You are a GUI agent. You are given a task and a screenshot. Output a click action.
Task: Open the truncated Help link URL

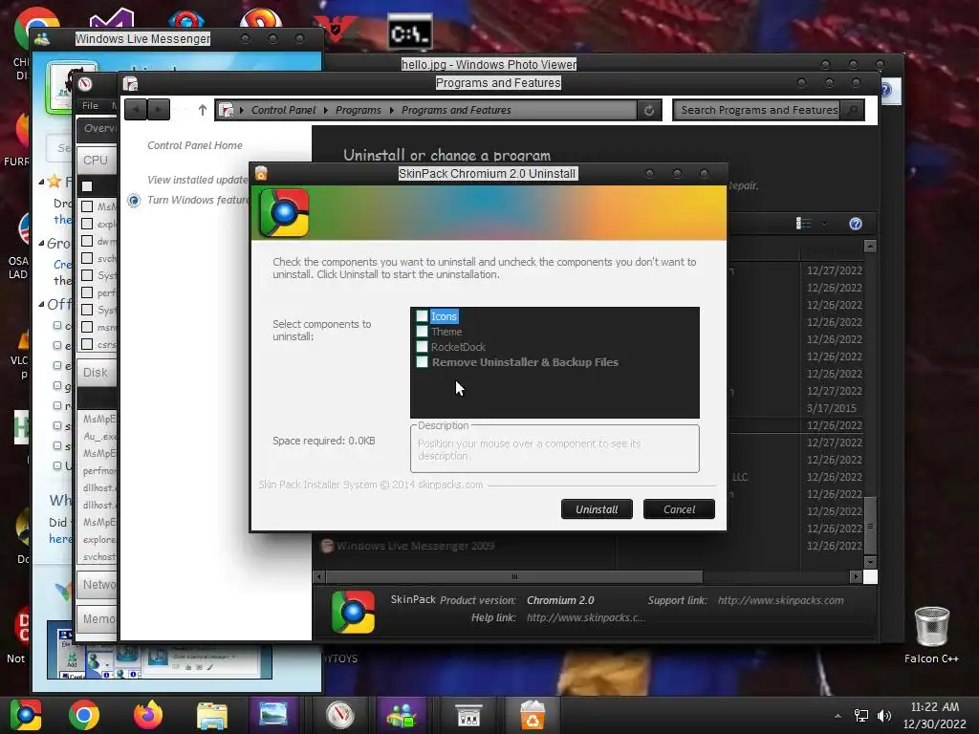586,617
